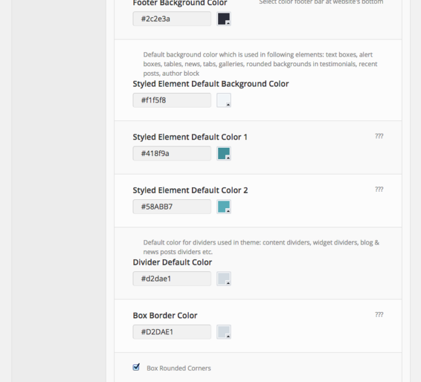
Task: Click the ??? help marker for Box Border Color
Action: point(379,315)
